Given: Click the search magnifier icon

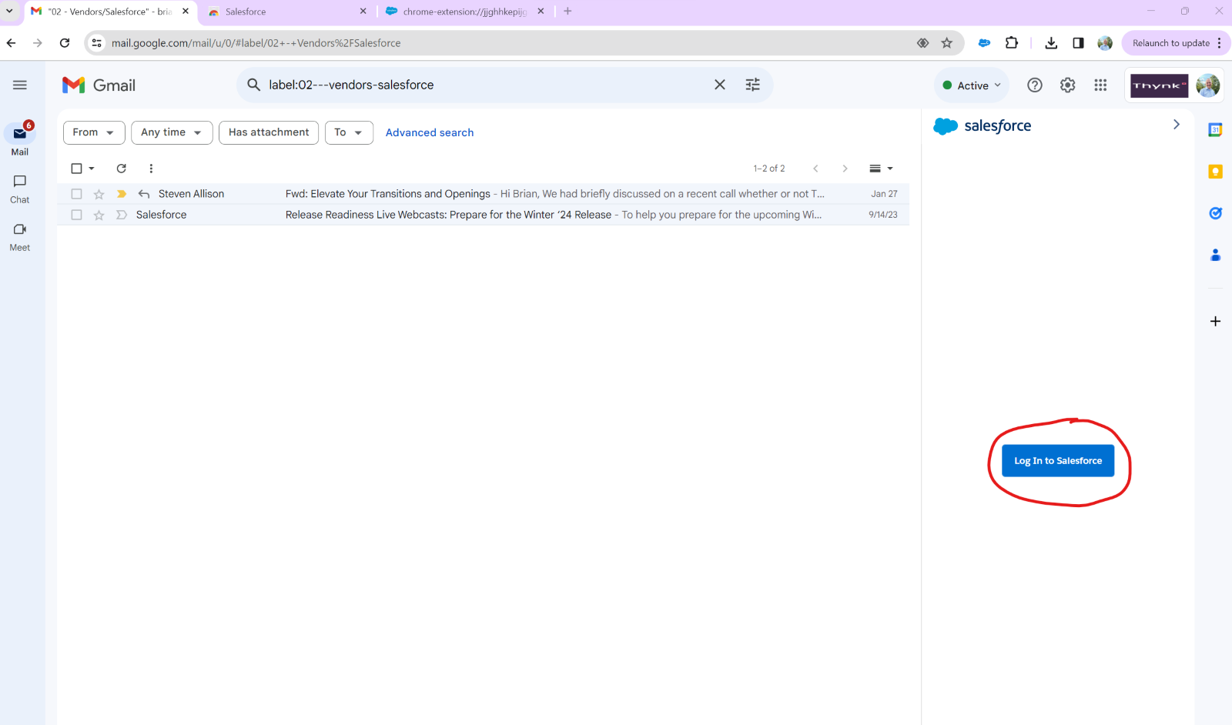Looking at the screenshot, I should [x=253, y=85].
